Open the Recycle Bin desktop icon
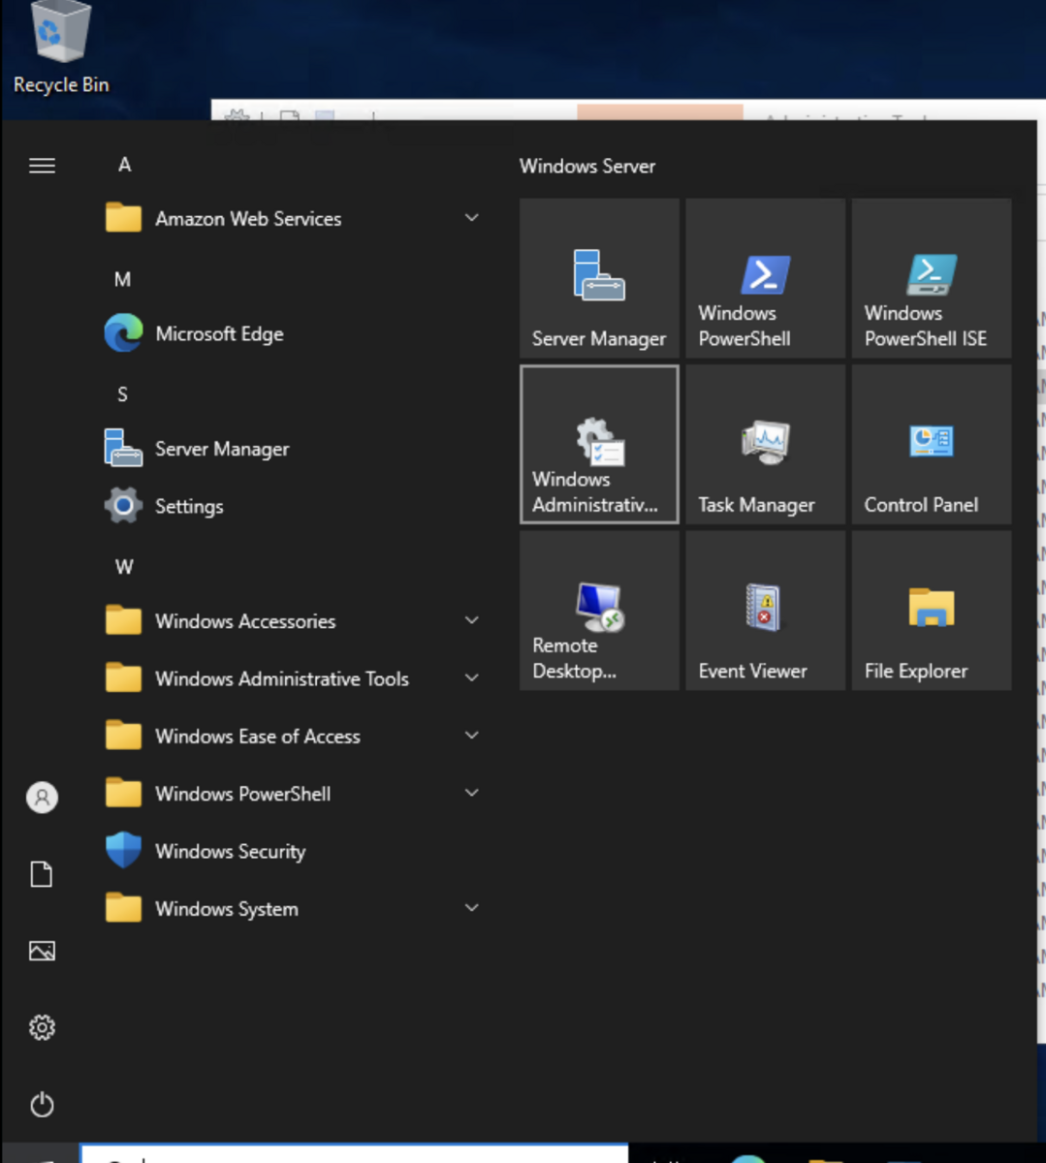The image size is (1046, 1163). coord(61,48)
